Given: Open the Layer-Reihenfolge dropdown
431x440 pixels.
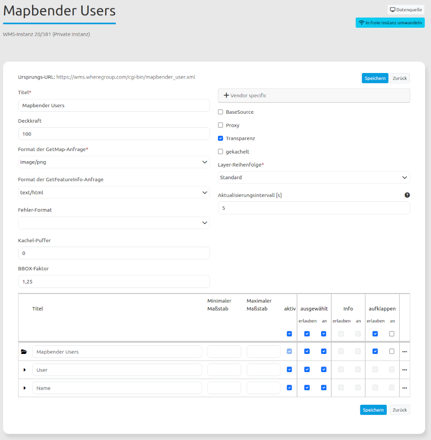Looking at the screenshot, I should 314,177.
